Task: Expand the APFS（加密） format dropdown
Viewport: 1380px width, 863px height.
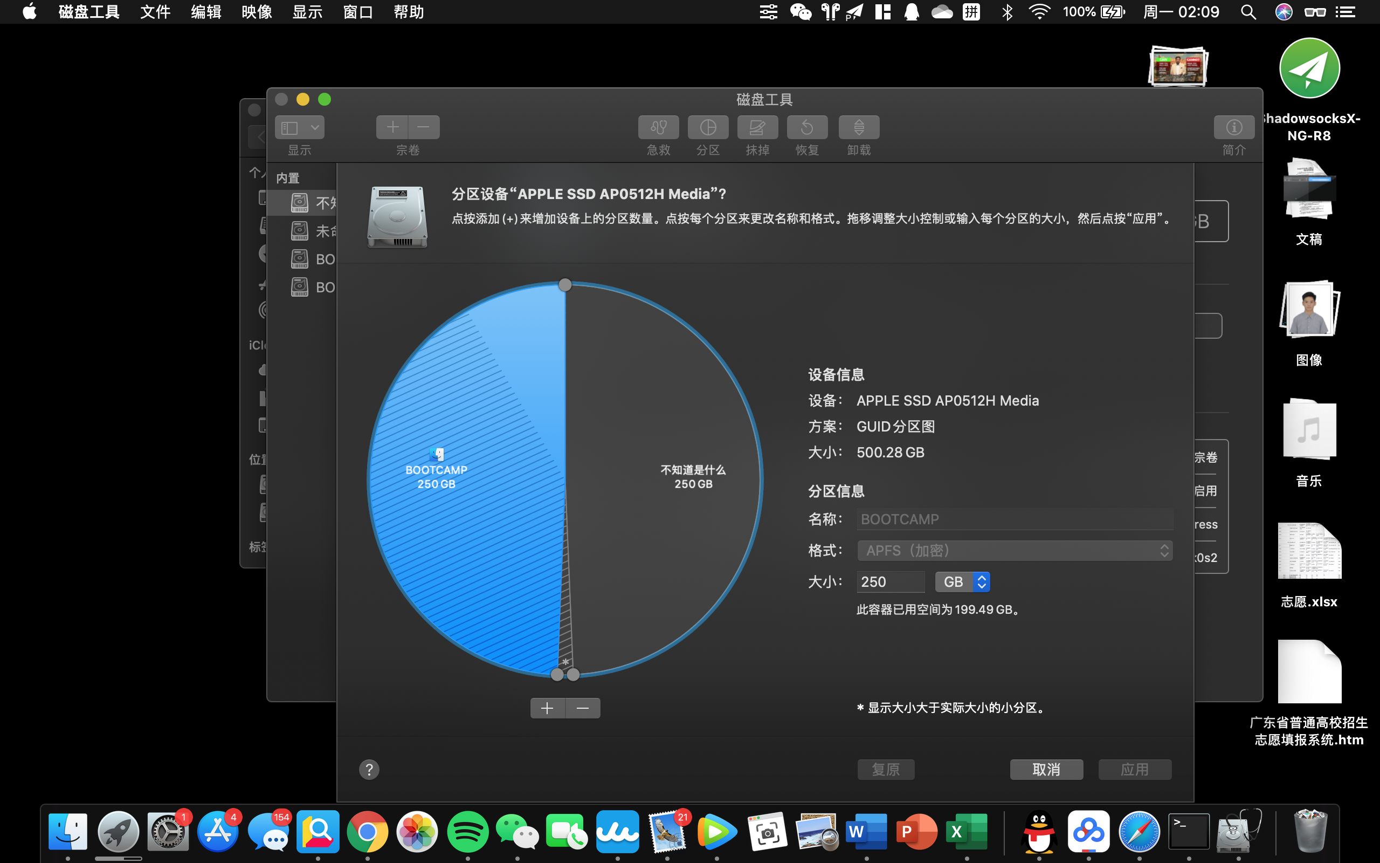Action: coord(1015,550)
